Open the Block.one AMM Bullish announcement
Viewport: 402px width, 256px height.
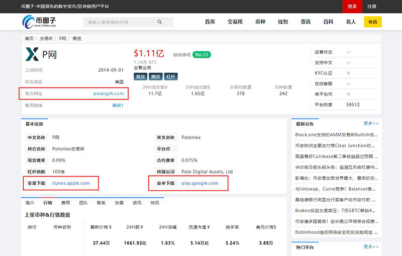(x=336, y=135)
